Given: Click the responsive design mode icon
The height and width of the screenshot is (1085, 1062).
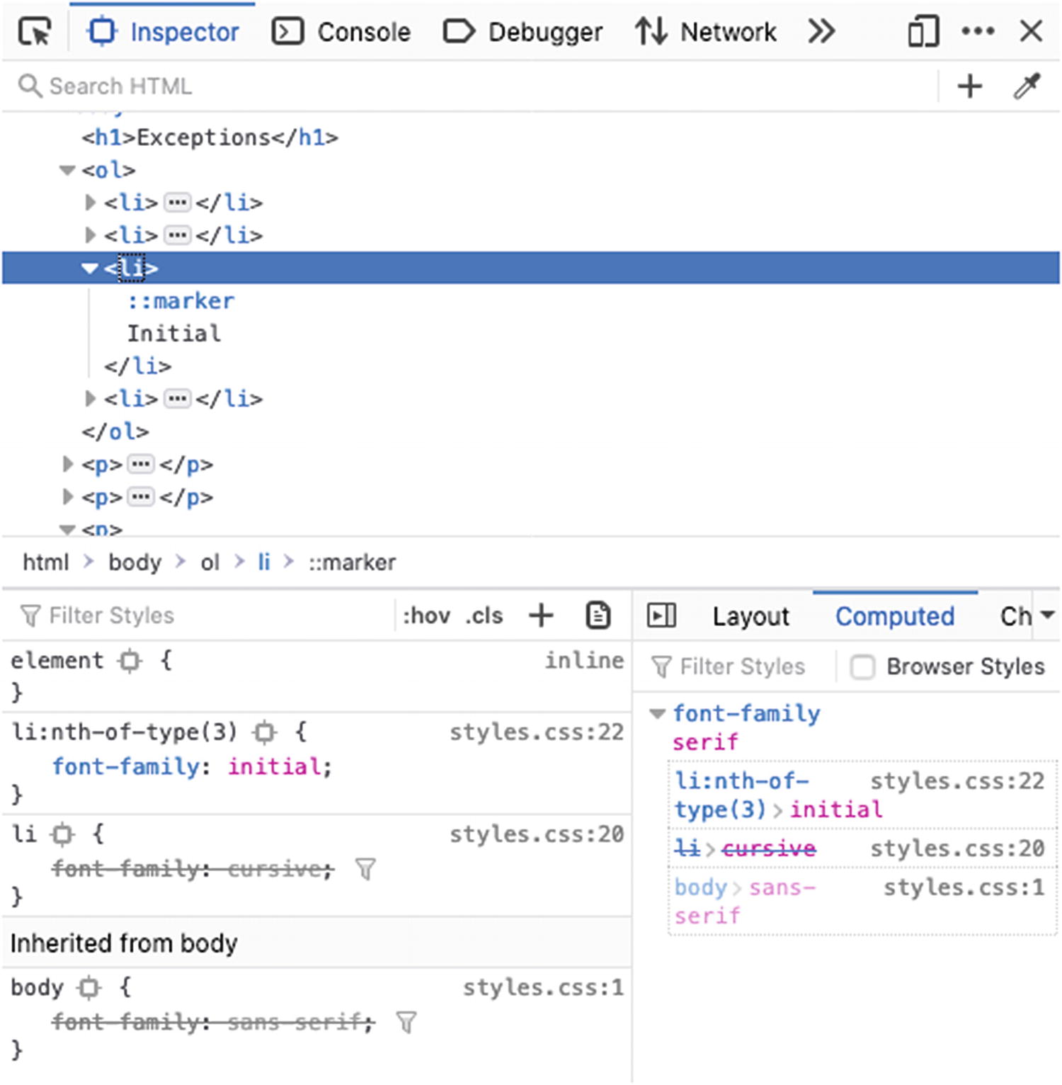Looking at the screenshot, I should tap(923, 32).
